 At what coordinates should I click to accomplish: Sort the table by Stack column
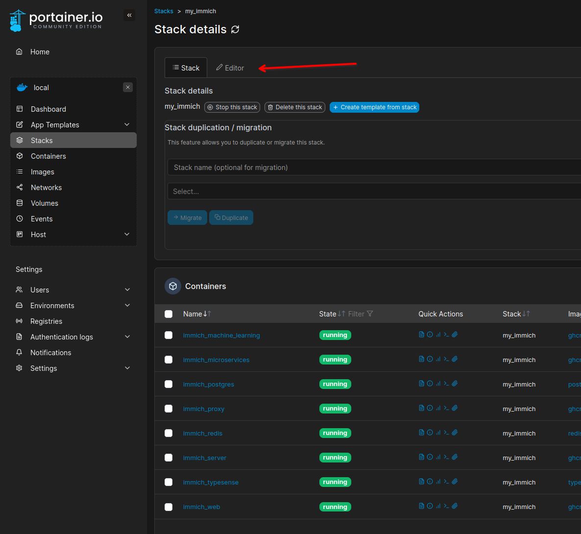(516, 314)
